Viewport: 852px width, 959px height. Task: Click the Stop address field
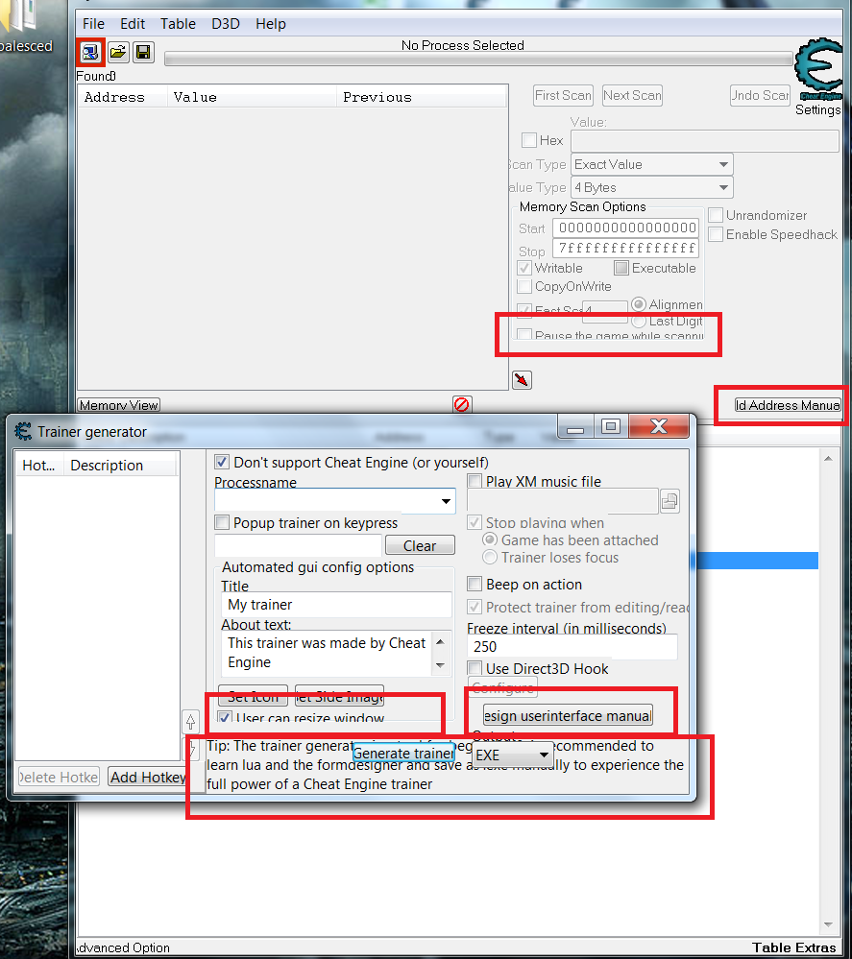(x=625, y=249)
